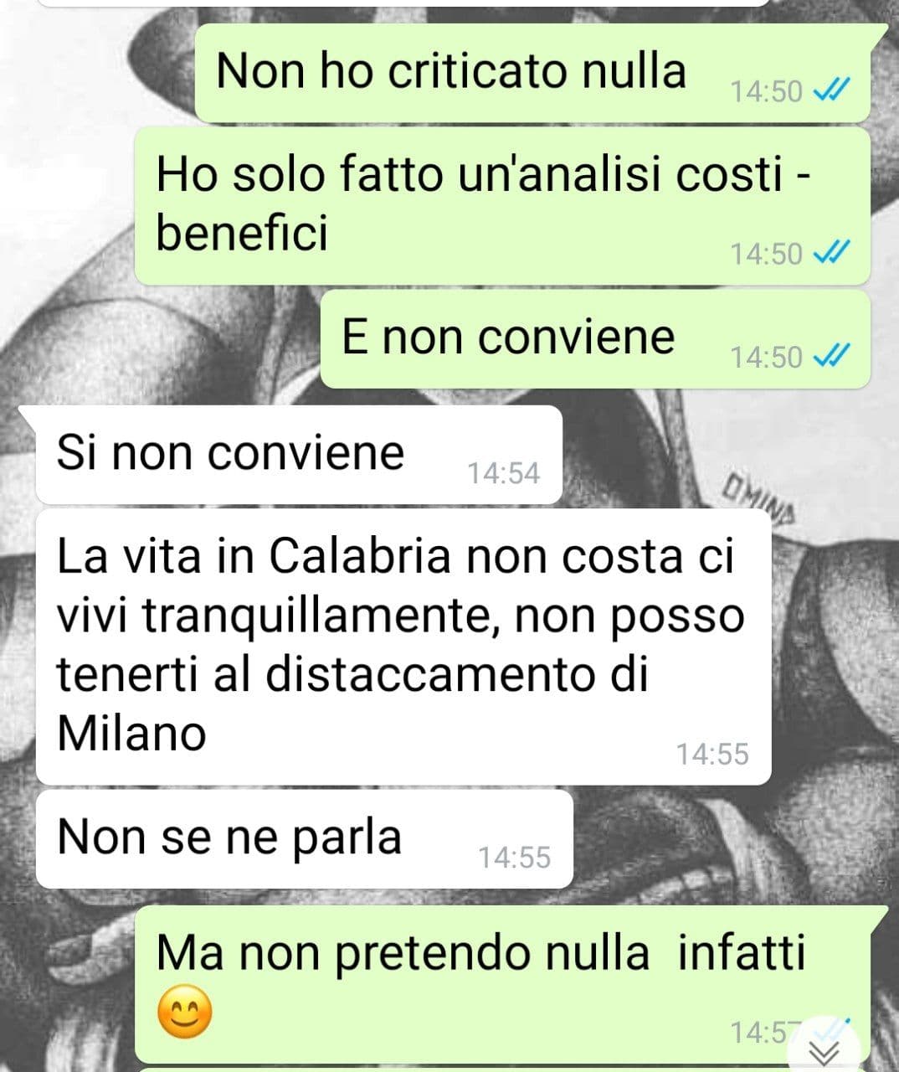Tap the 14:50 timestamp on 'Non ho criticato nulla'
The image size is (899, 1072).
[x=766, y=90]
